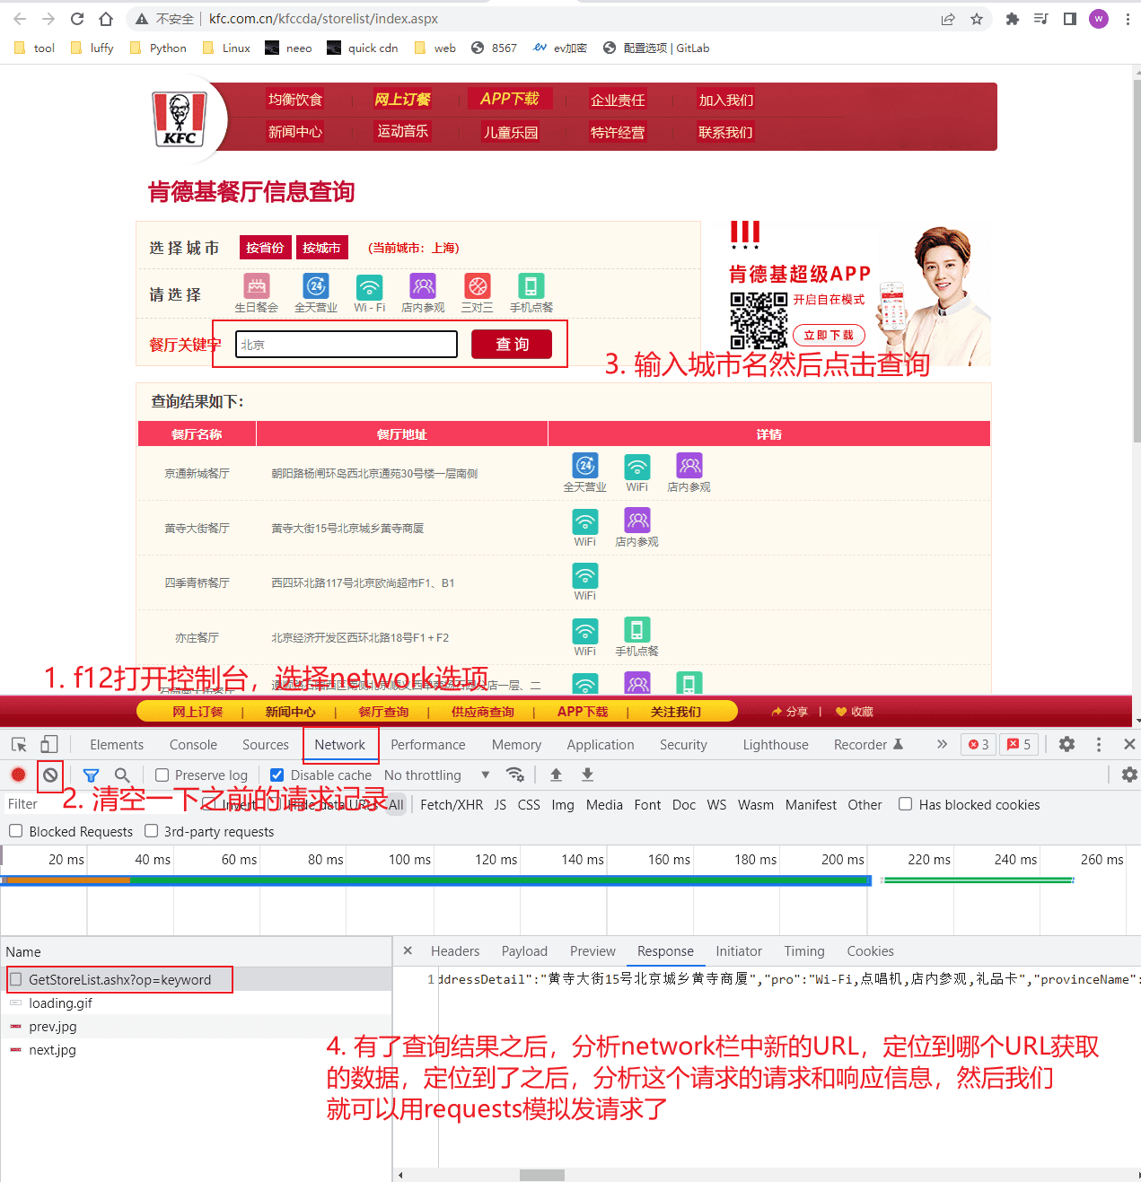Viewport: 1141px width, 1182px height.
Task: Open the extensions puzzle icon
Action: (1013, 19)
